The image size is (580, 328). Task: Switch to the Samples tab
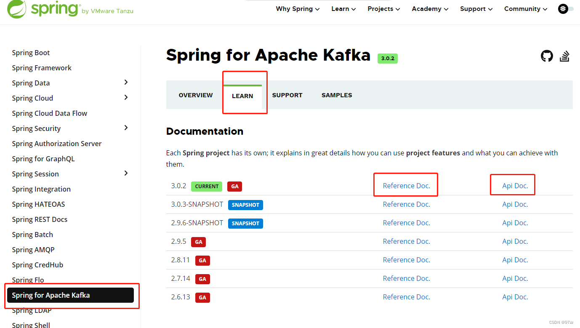tap(337, 95)
